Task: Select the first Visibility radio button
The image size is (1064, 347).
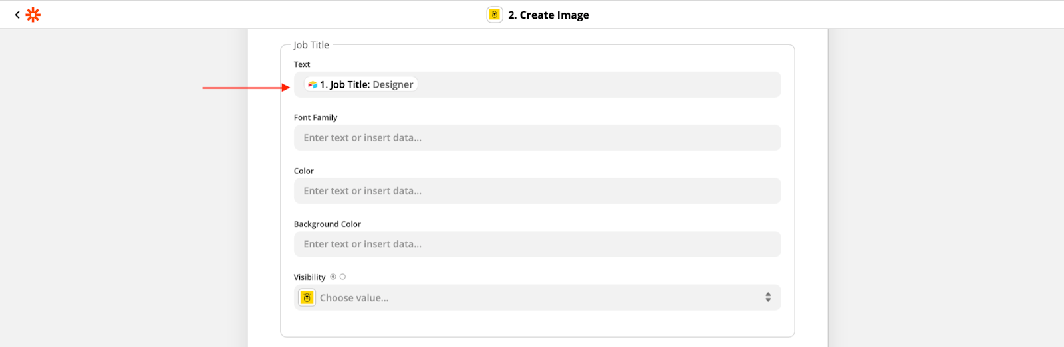Action: click(x=333, y=277)
